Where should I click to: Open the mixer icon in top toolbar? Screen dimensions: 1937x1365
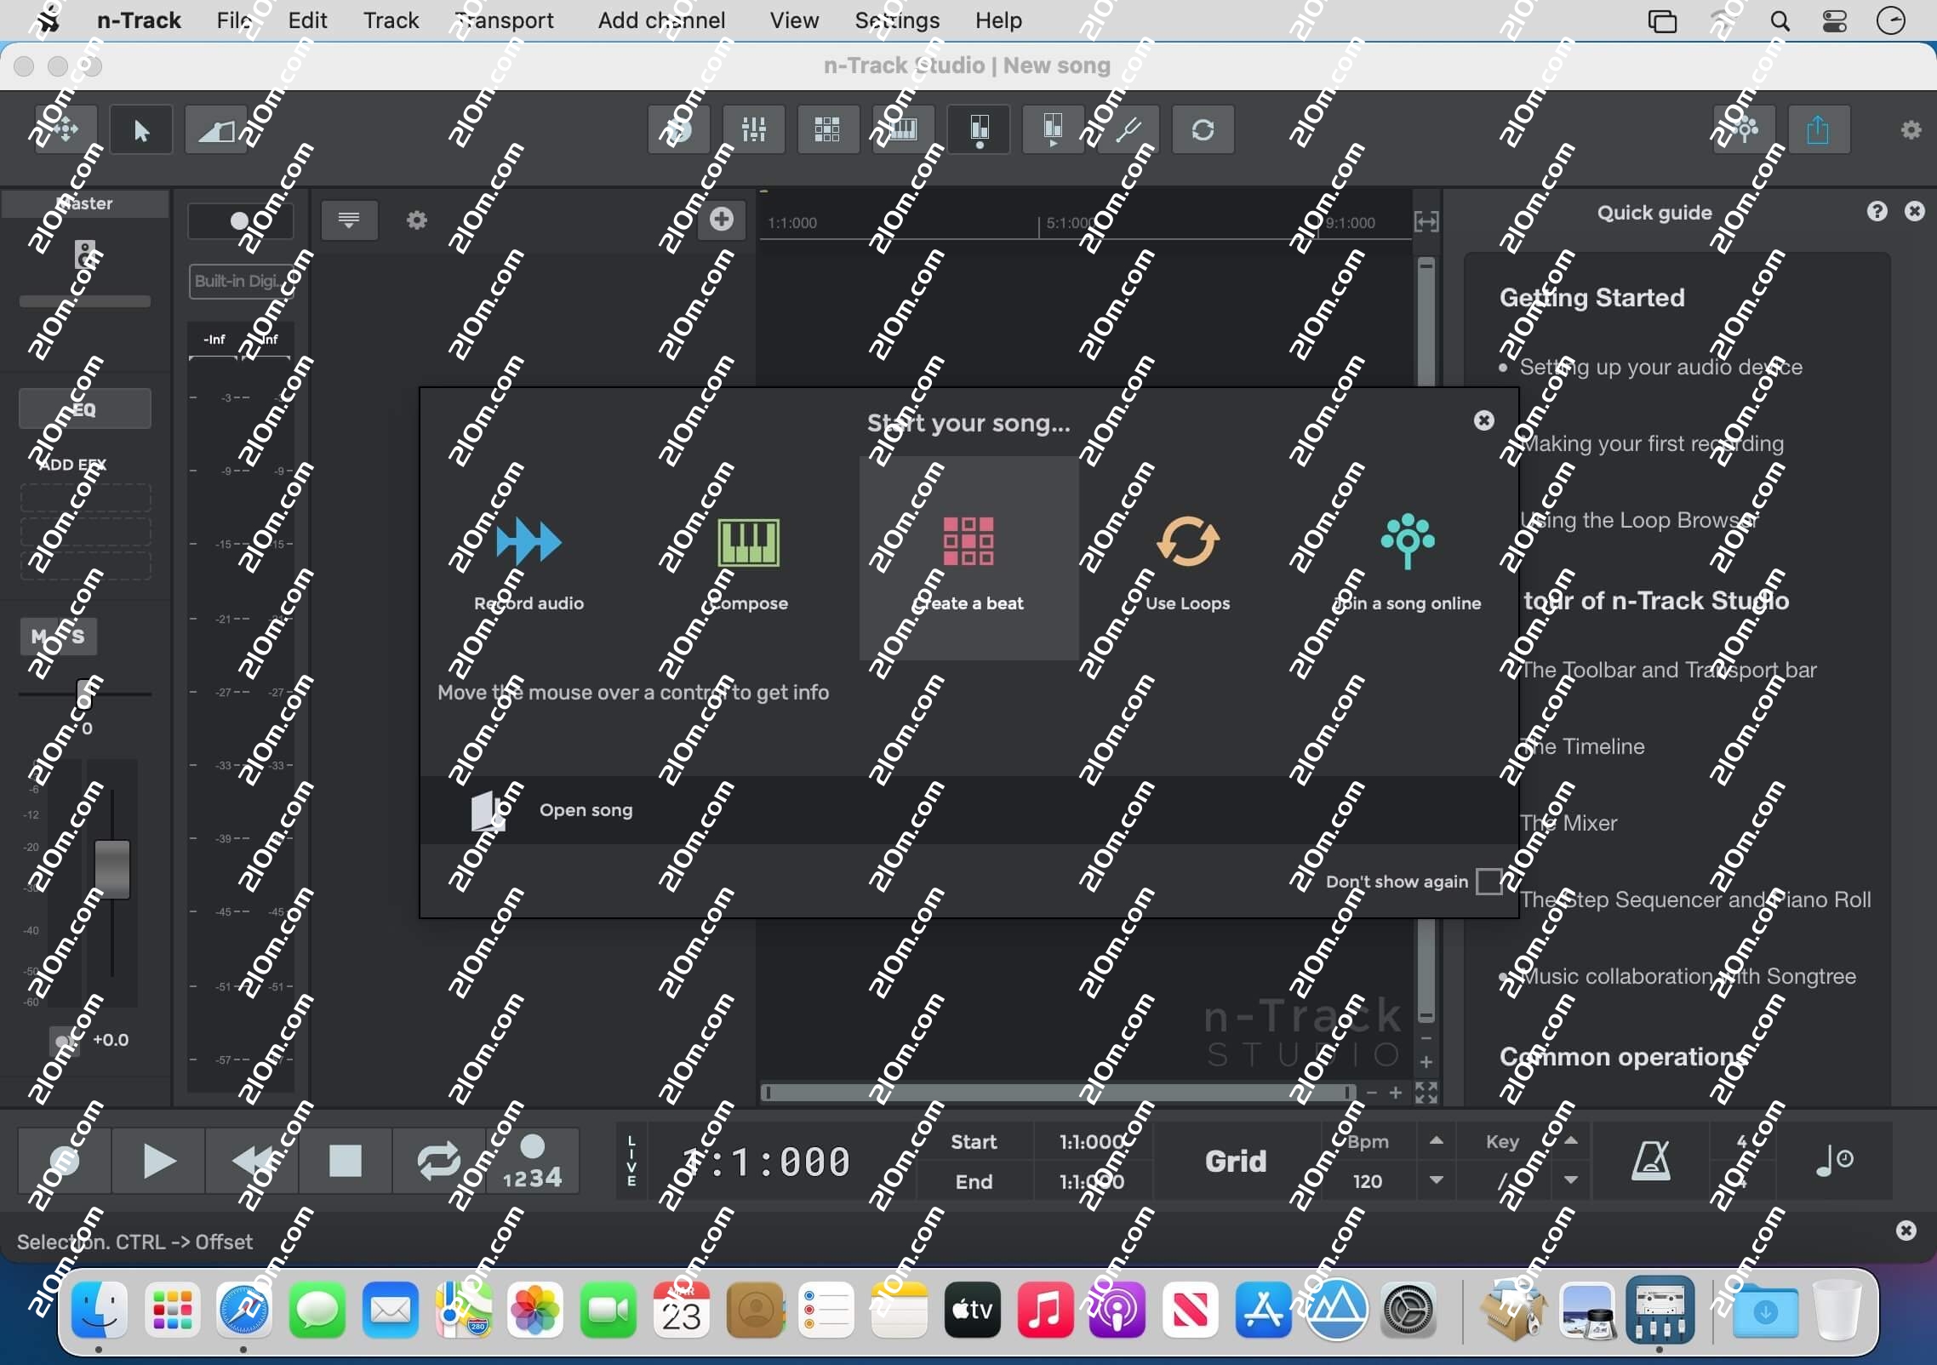(x=754, y=129)
